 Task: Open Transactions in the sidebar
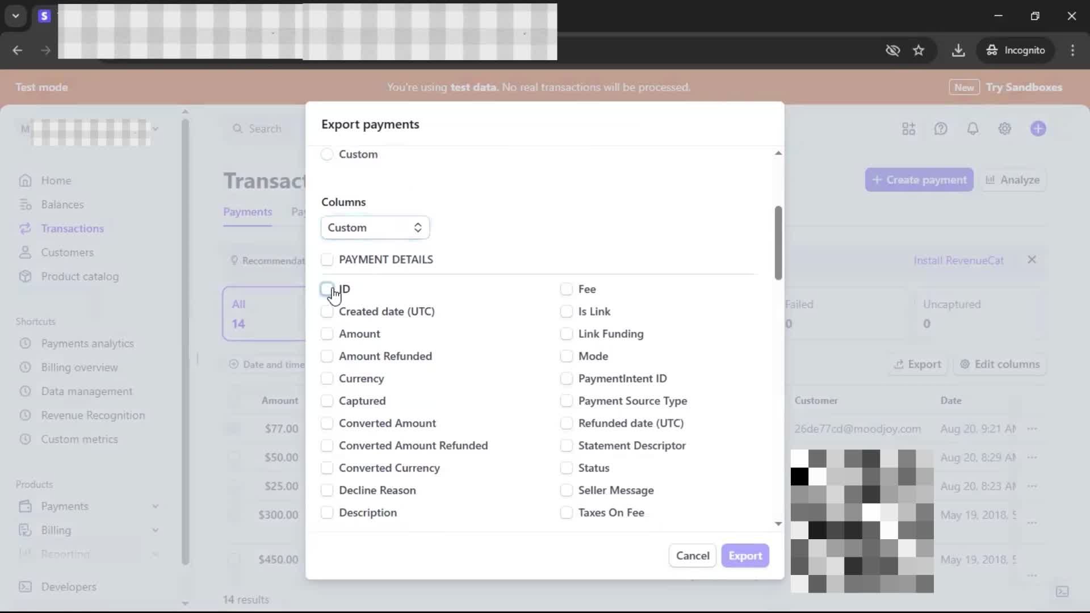(x=72, y=228)
